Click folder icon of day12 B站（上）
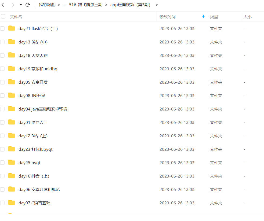This screenshot has height=221, width=264. pos(12,135)
